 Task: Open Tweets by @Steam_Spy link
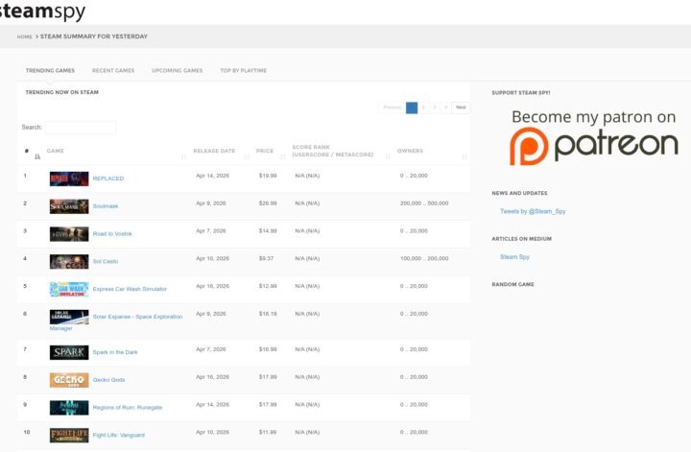(533, 211)
